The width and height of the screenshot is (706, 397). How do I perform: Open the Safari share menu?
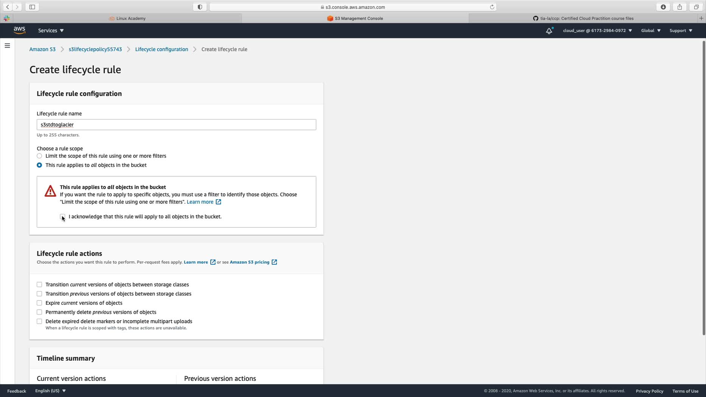680,7
